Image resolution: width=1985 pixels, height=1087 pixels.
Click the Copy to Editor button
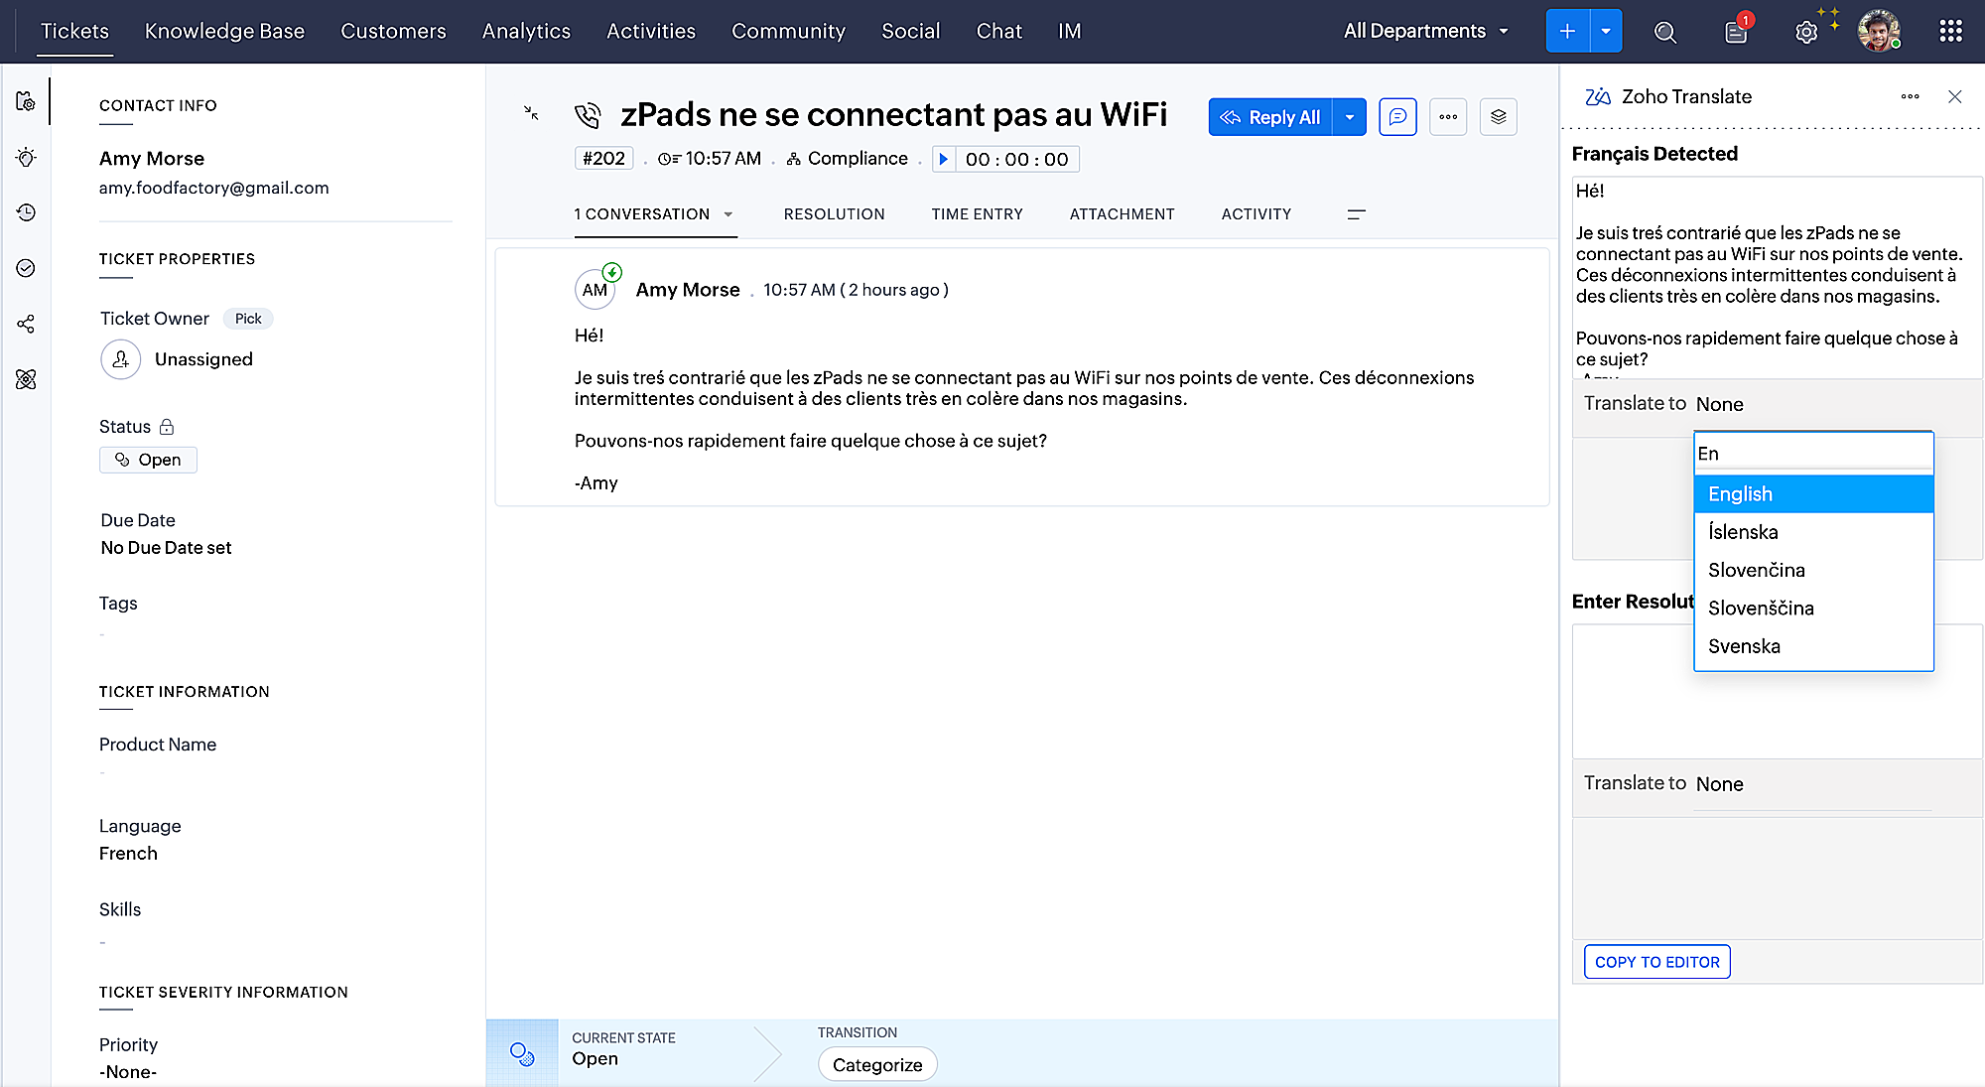[x=1656, y=962]
